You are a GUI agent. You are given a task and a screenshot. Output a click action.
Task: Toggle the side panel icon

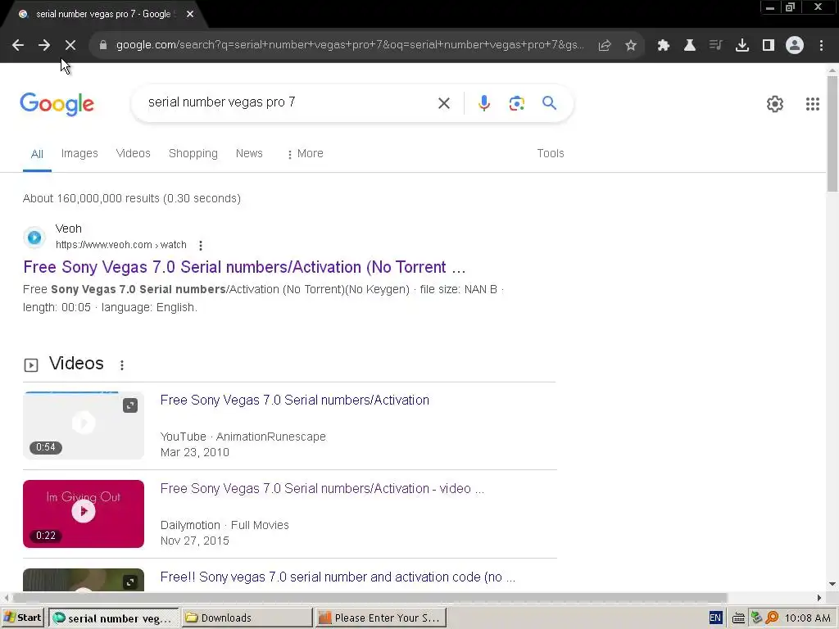pyautogui.click(x=769, y=46)
